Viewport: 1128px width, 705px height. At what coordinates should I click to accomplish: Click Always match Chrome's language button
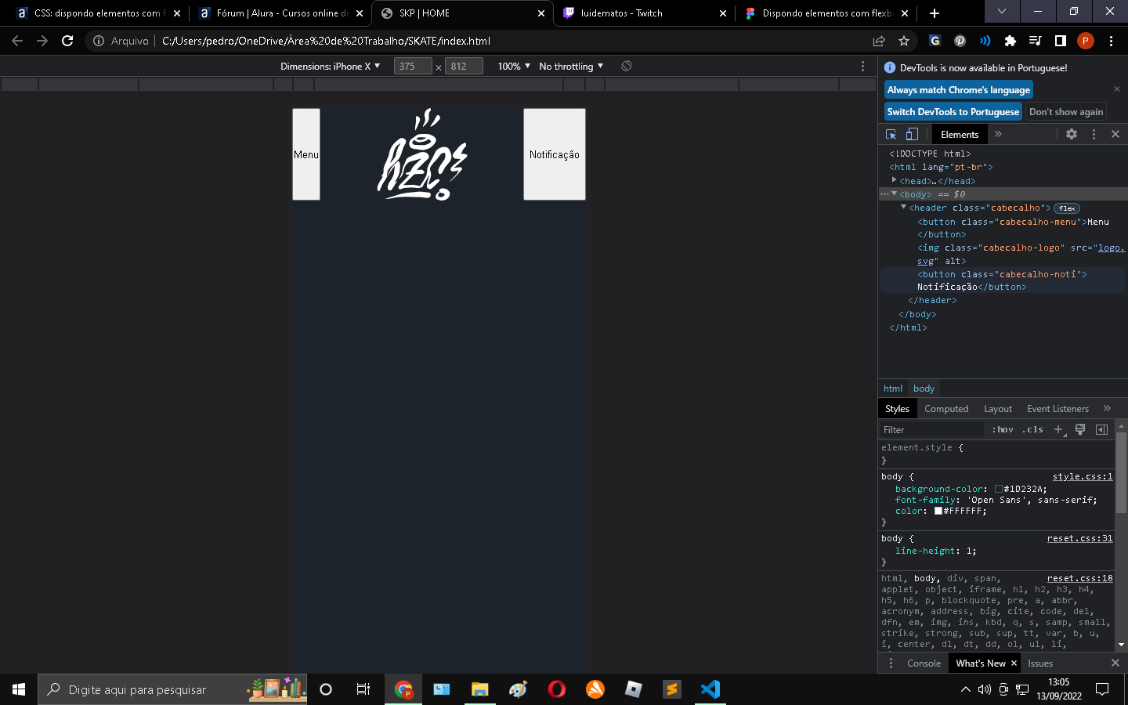click(959, 89)
